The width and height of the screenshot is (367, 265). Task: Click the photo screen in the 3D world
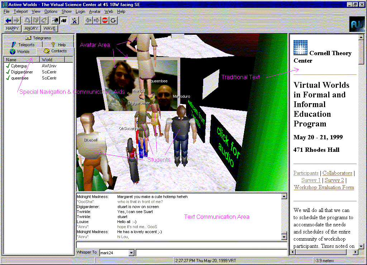pos(139,84)
